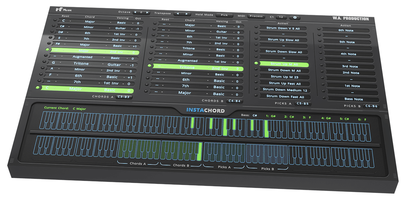Select the Chords A keyboard zone label

point(138,164)
